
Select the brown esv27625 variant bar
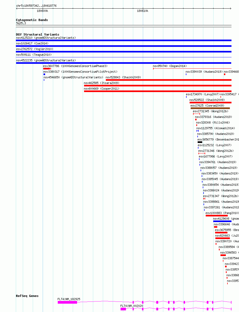pos(210,108)
